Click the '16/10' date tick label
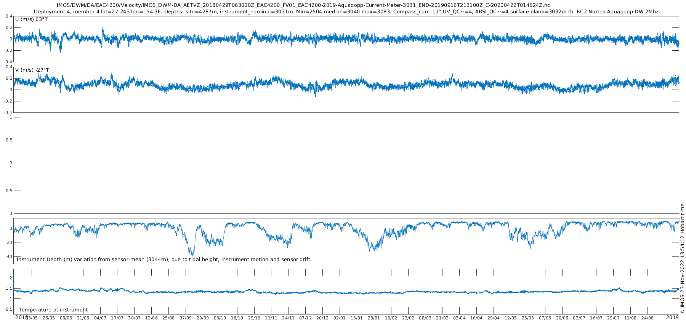 click(x=237, y=318)
